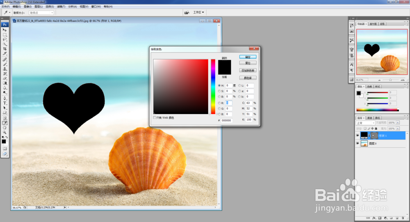
Task: Toggle Quick Mask mode icon
Action: click(x=5, y=149)
